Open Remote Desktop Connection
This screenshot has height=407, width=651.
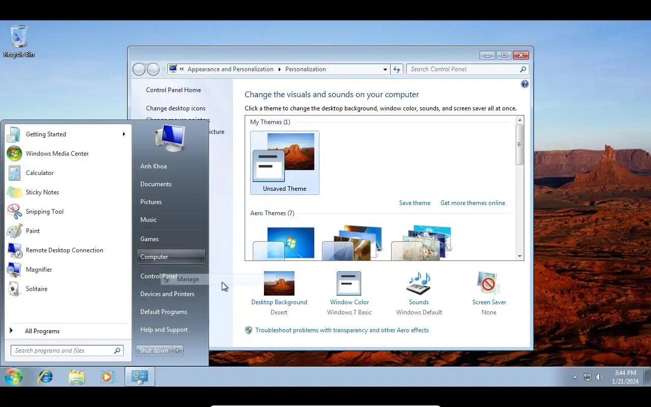point(14,250)
